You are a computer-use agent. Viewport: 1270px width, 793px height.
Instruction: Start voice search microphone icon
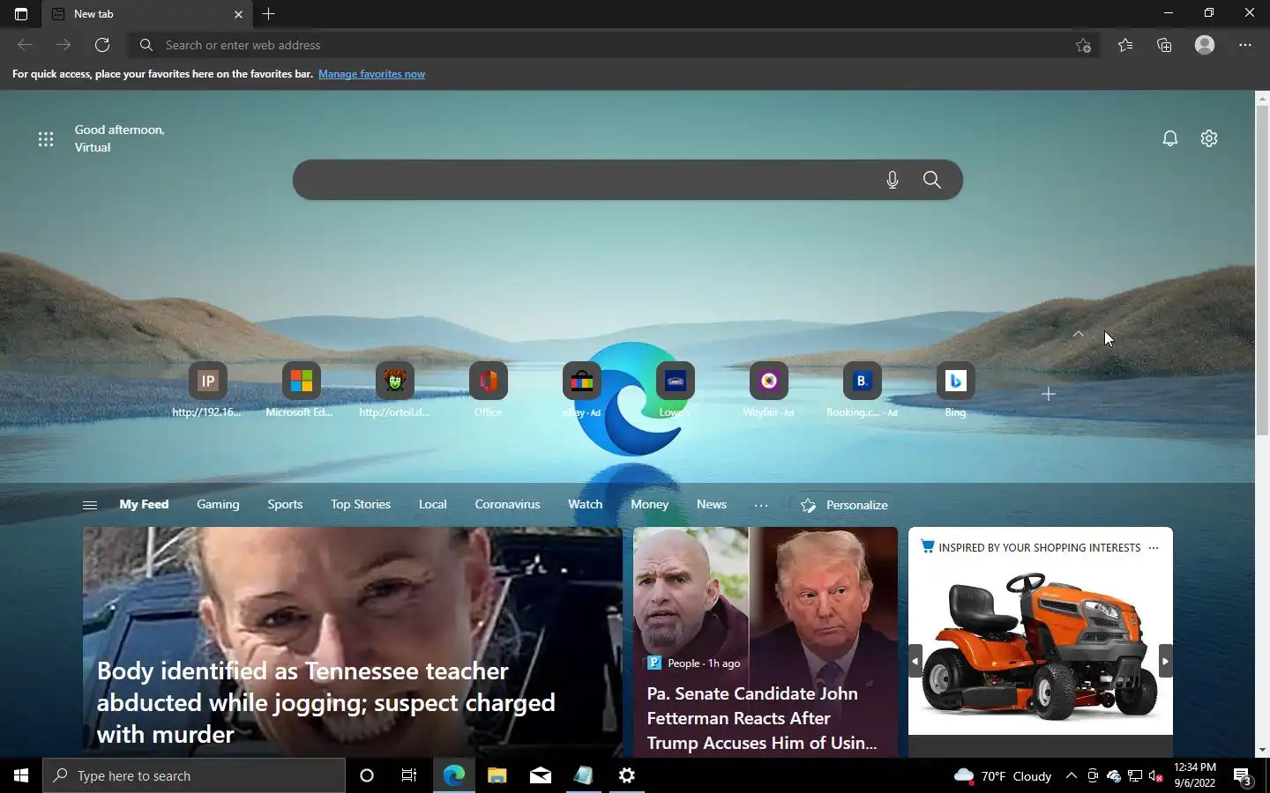click(893, 180)
